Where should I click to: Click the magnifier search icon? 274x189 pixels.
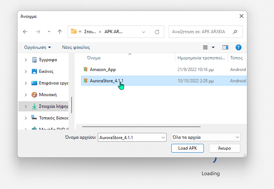click(235, 32)
